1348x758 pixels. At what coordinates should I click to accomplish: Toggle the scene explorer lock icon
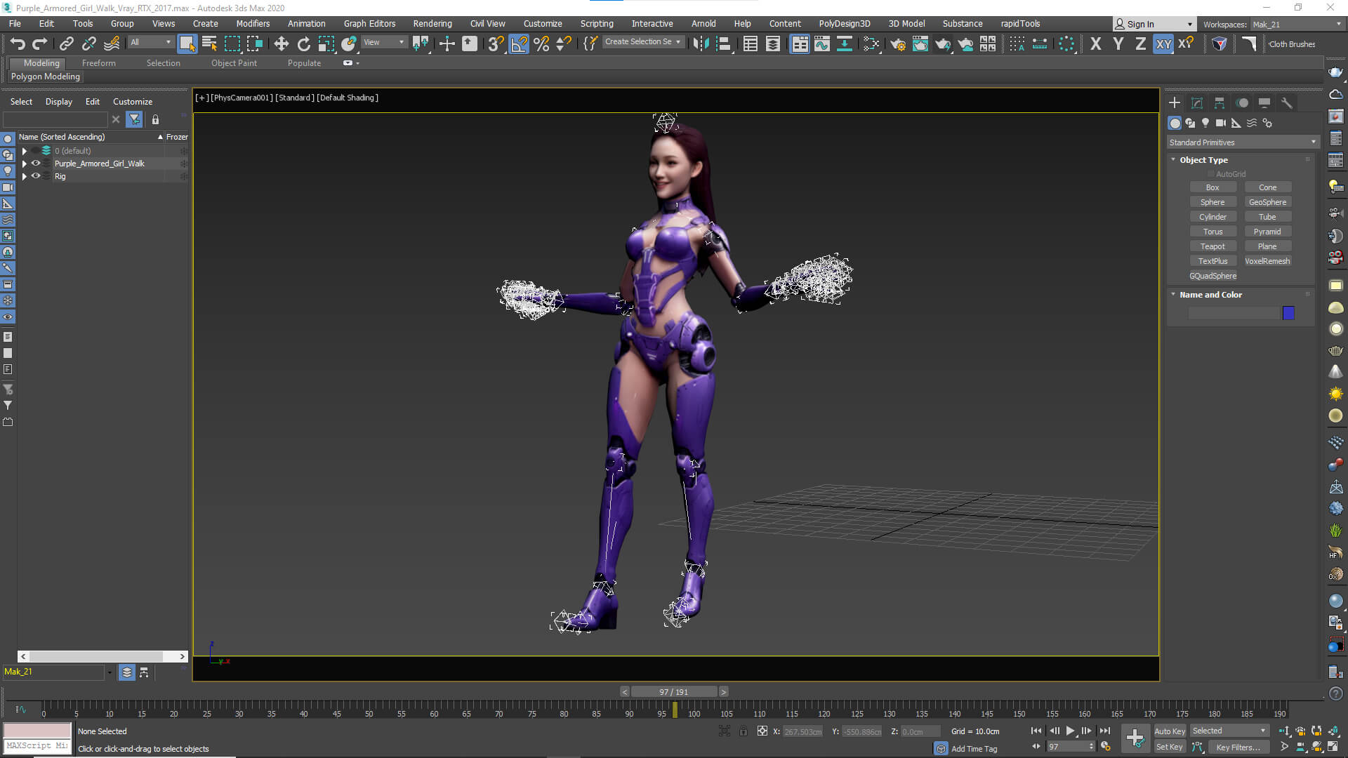(155, 119)
